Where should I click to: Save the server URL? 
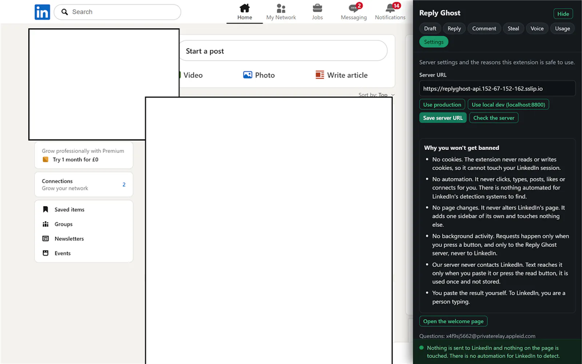coord(443,118)
